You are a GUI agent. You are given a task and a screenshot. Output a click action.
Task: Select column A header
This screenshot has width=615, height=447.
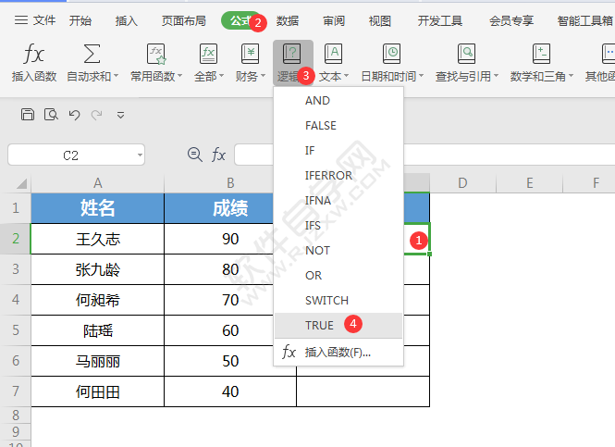pos(98,183)
